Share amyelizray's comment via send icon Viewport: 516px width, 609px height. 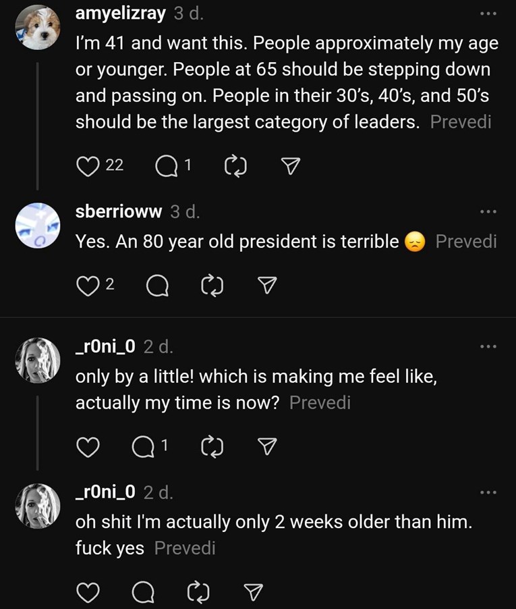pyautogui.click(x=289, y=165)
